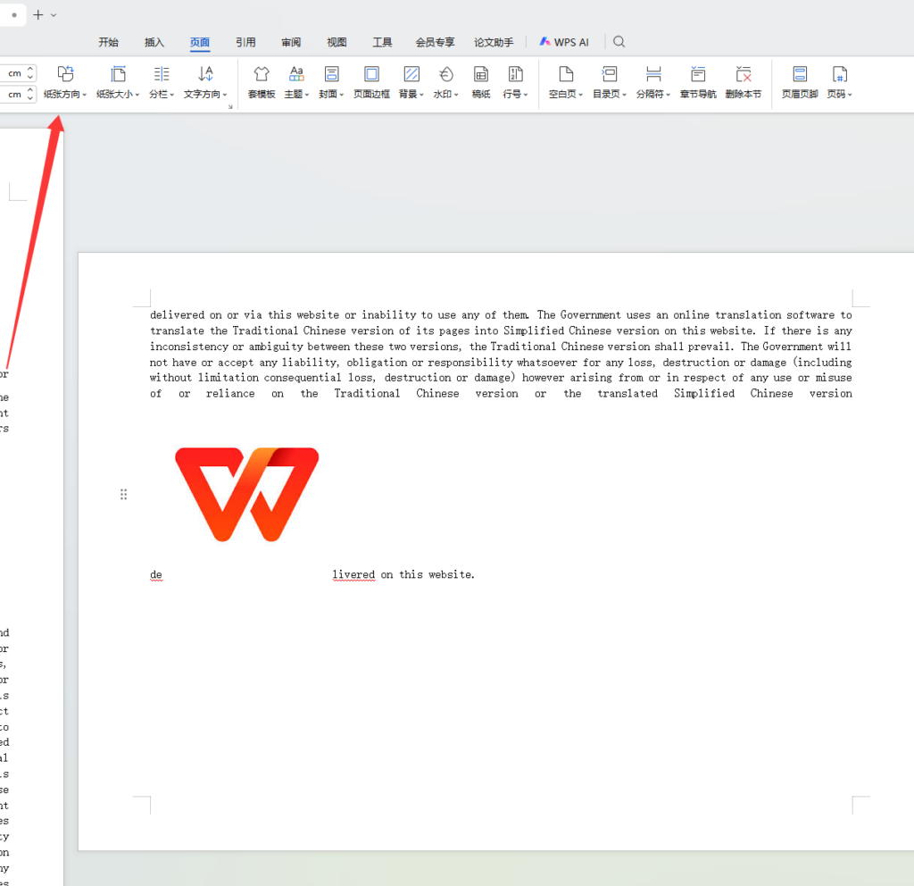Viewport: 914px width, 886px height.
Task: Click the 套模板 template shirt icon
Action: 262,75
